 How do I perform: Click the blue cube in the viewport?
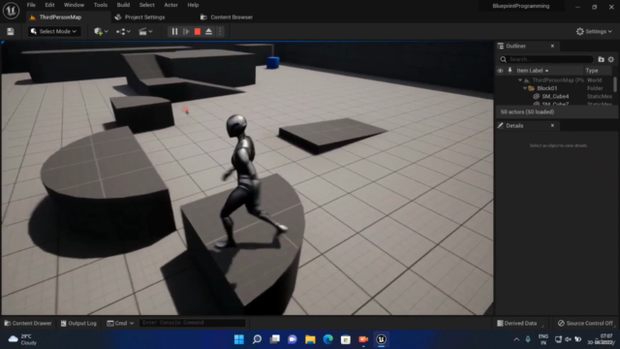click(x=273, y=62)
